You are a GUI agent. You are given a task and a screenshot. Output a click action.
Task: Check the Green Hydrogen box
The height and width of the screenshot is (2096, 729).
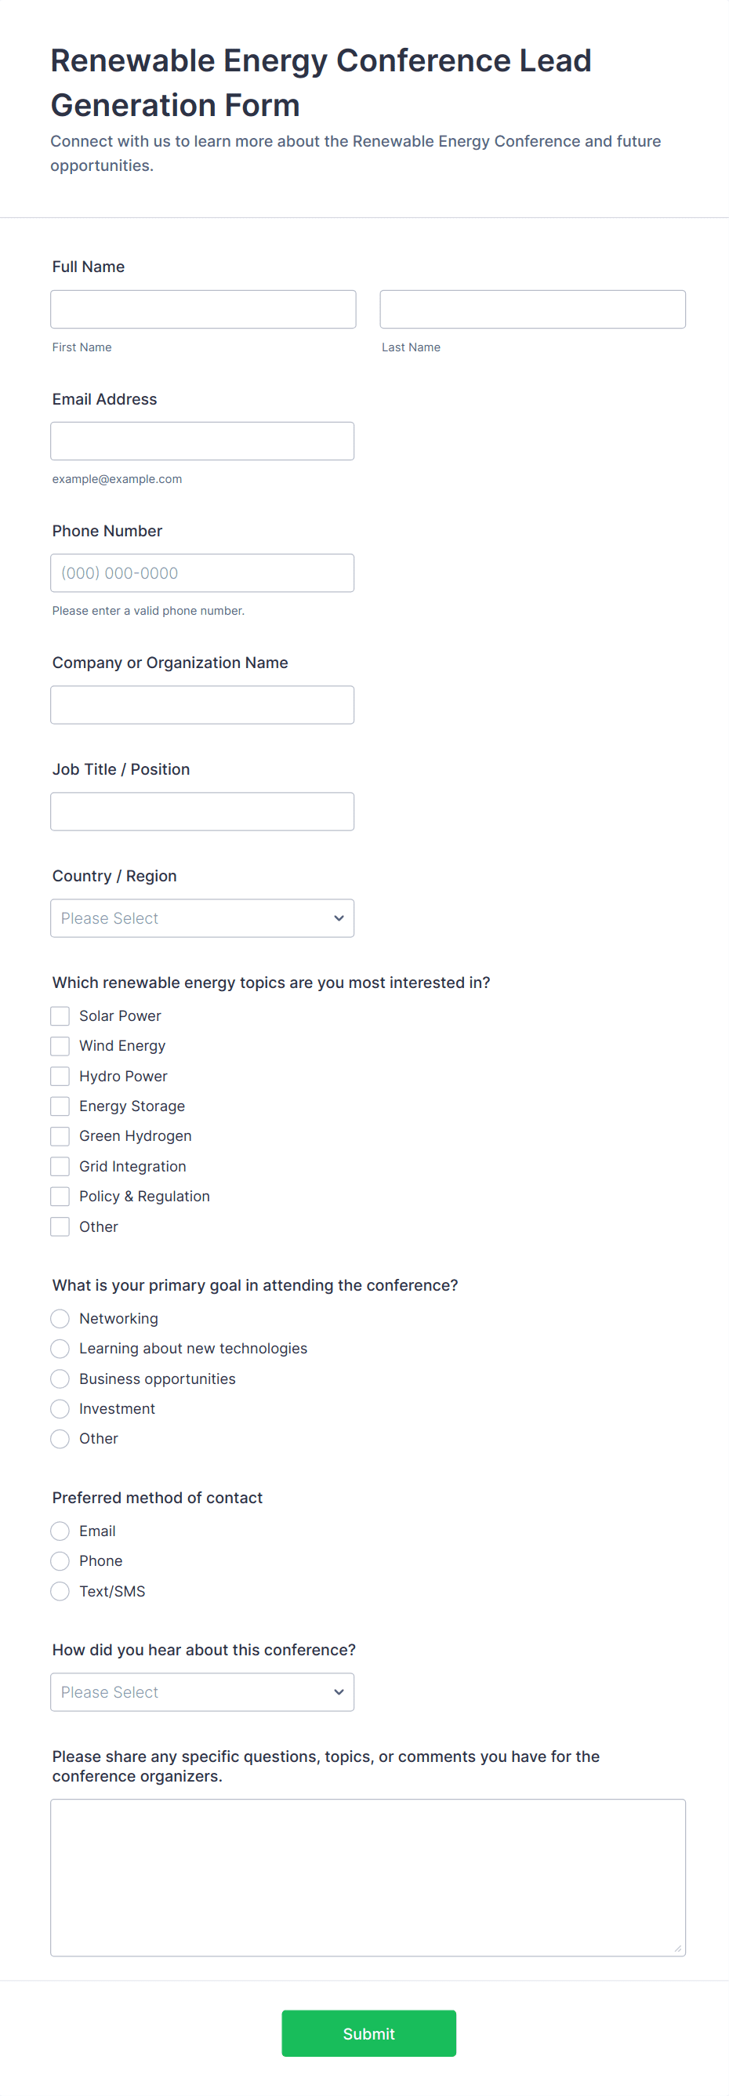tap(60, 1136)
